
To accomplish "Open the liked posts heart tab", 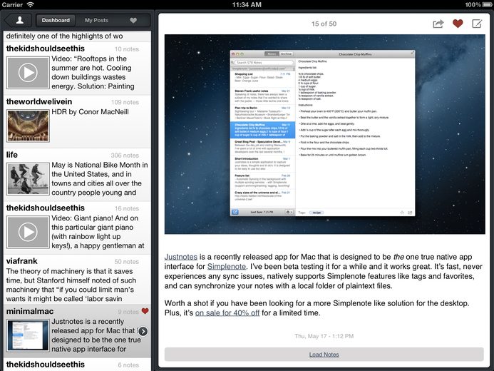I will [x=133, y=21].
